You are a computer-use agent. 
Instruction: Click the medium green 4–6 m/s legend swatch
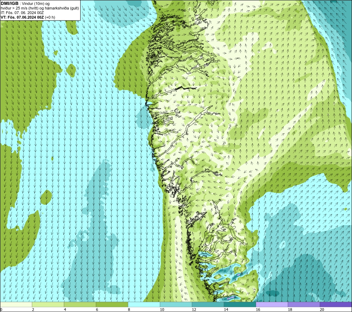(80, 304)
